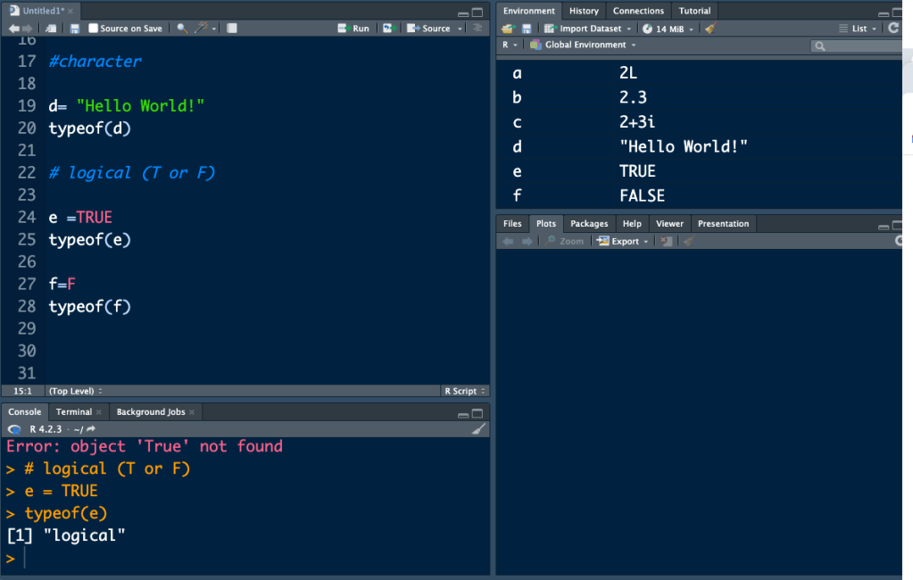Show the document in a new window

pos(51,29)
